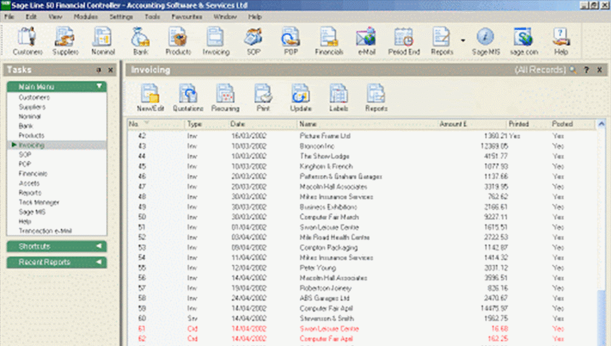Open the Suppliers toolbar icon
The width and height of the screenshot is (611, 346).
65,41
